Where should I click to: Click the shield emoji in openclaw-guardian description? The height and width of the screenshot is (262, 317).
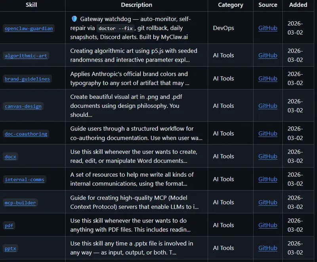(x=74, y=19)
